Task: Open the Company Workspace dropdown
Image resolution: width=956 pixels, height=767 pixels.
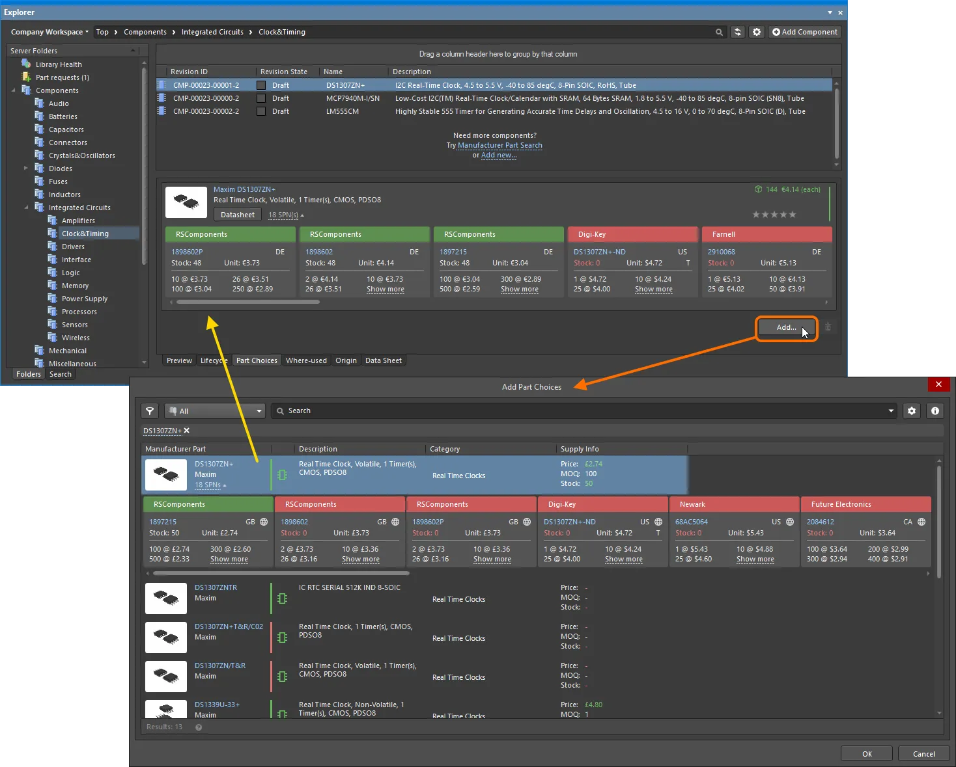Action: tap(49, 32)
